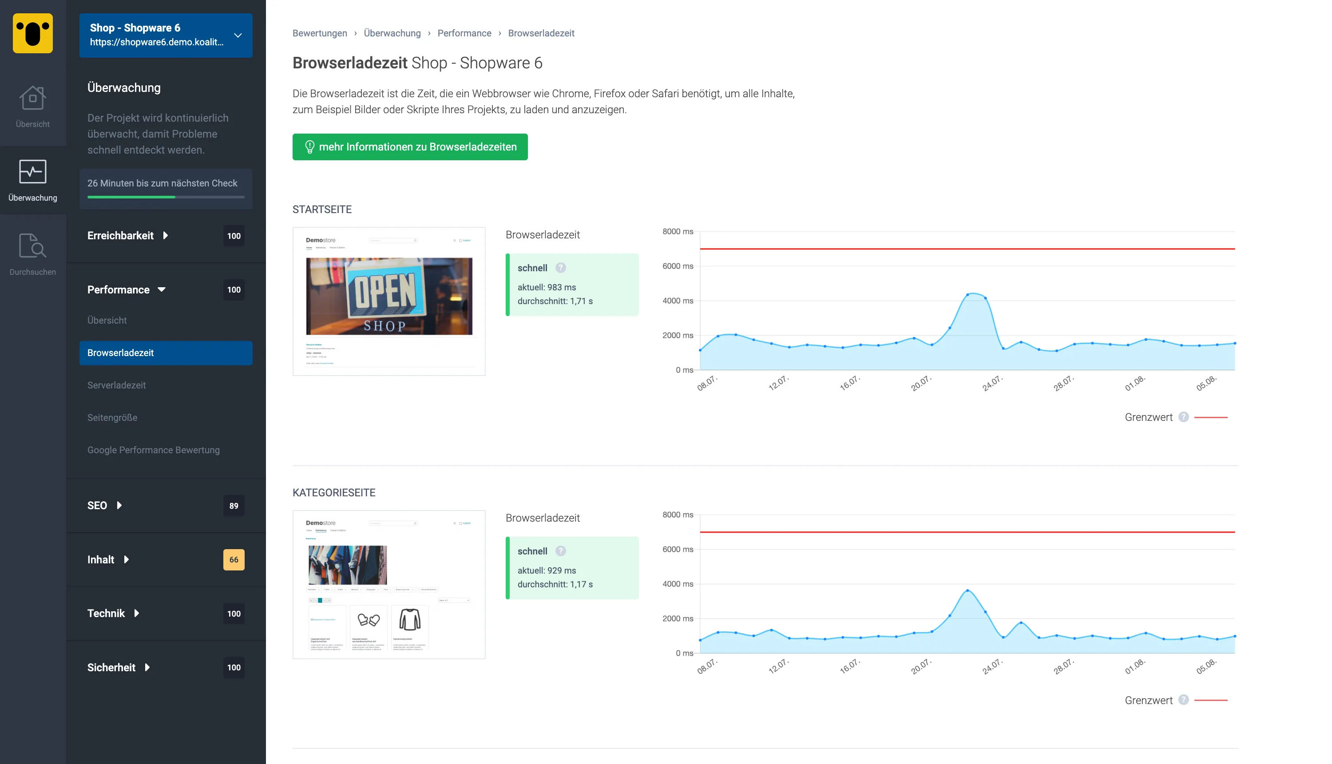The height and width of the screenshot is (764, 1332).
Task: Click the info icon next to Kategorieseite schnell
Action: (561, 550)
